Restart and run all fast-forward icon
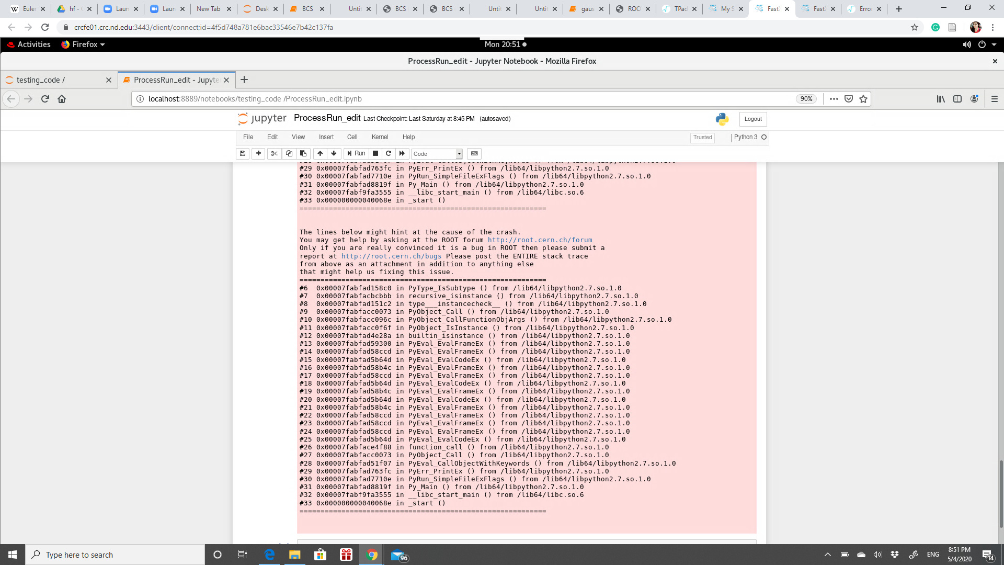The height and width of the screenshot is (565, 1004). tap(402, 153)
